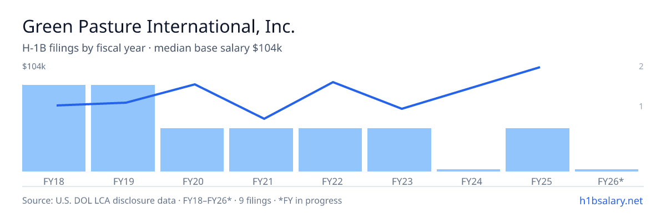Click the Green Pasture International, Inc. title
The height and width of the screenshot is (222, 666).
click(x=158, y=26)
